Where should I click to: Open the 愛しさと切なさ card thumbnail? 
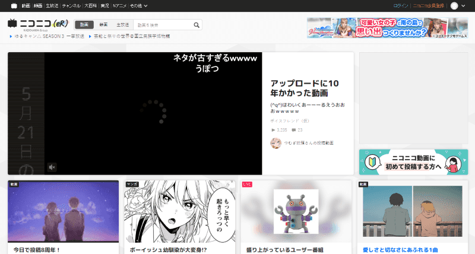[x=413, y=211]
